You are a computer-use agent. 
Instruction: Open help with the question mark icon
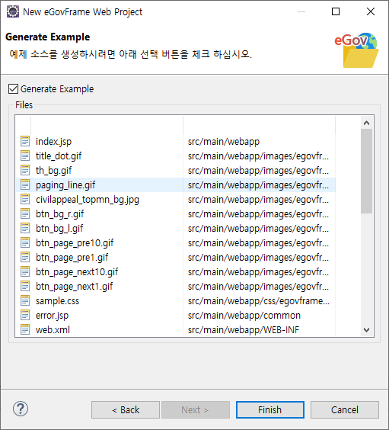[x=21, y=409]
